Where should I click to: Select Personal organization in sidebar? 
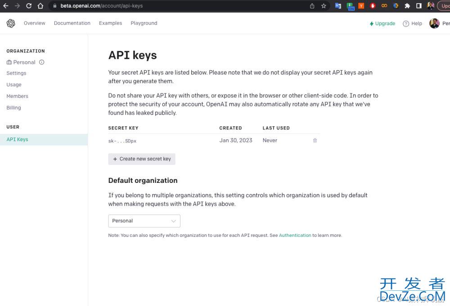click(x=21, y=62)
